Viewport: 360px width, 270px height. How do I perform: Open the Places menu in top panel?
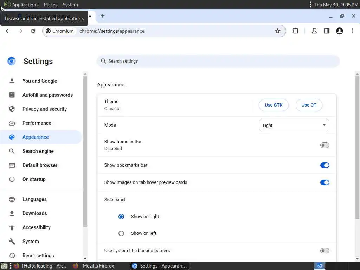coord(51,5)
